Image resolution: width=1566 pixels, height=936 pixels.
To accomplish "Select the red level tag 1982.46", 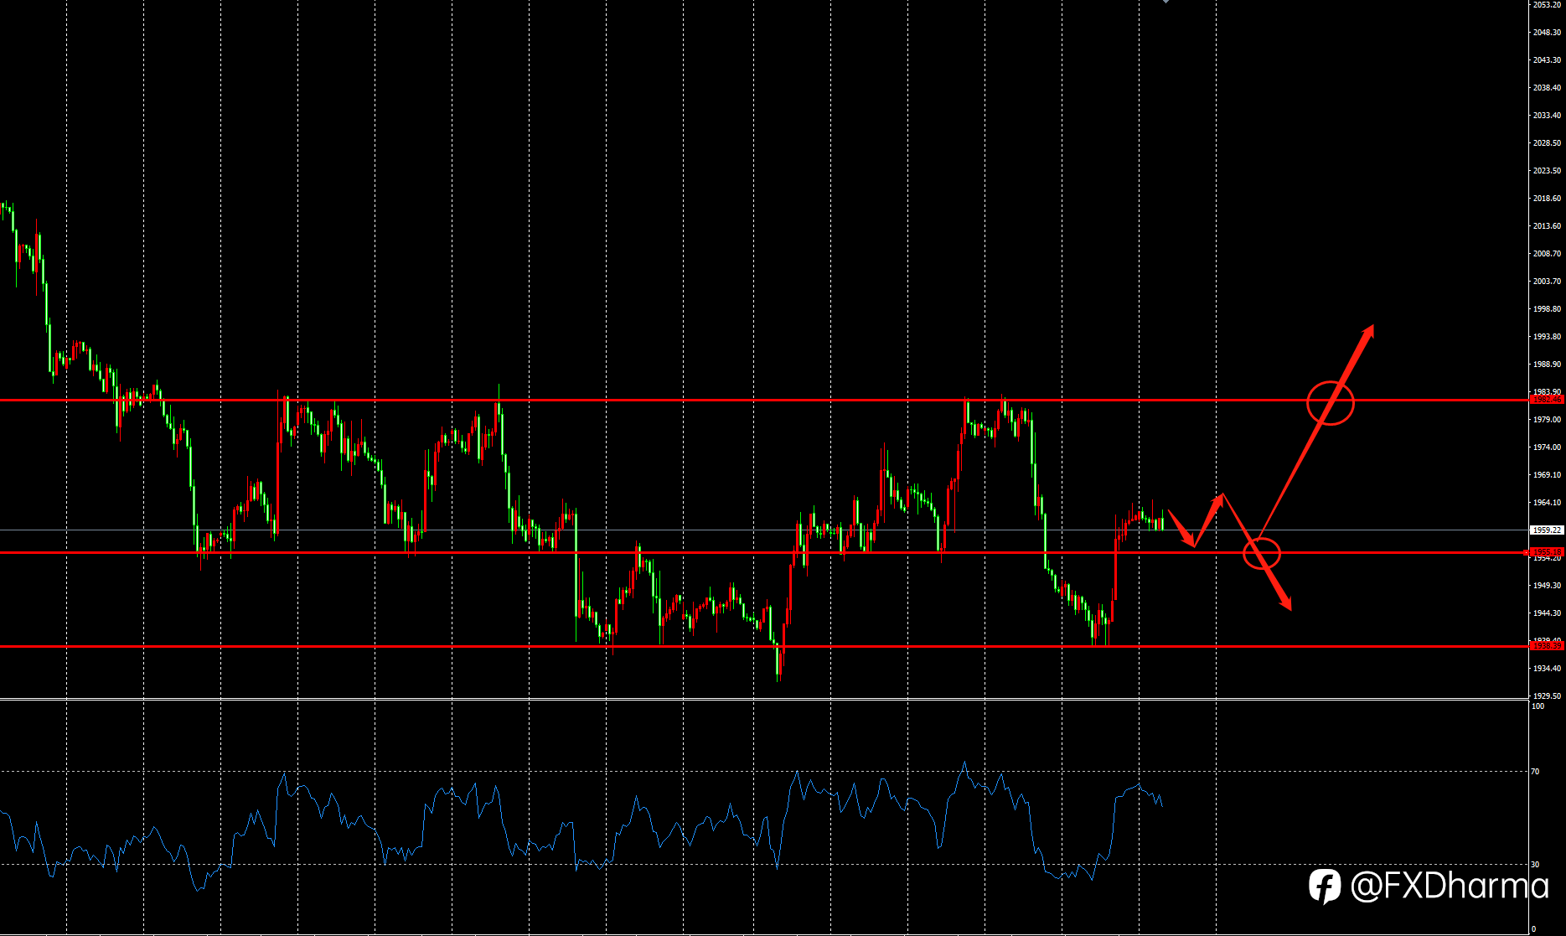I will 1547,400.
